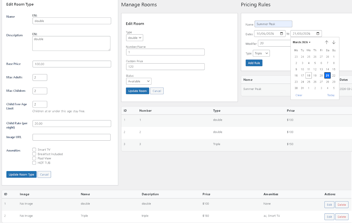Click Edit on the Triple room type row

[x=329, y=217]
